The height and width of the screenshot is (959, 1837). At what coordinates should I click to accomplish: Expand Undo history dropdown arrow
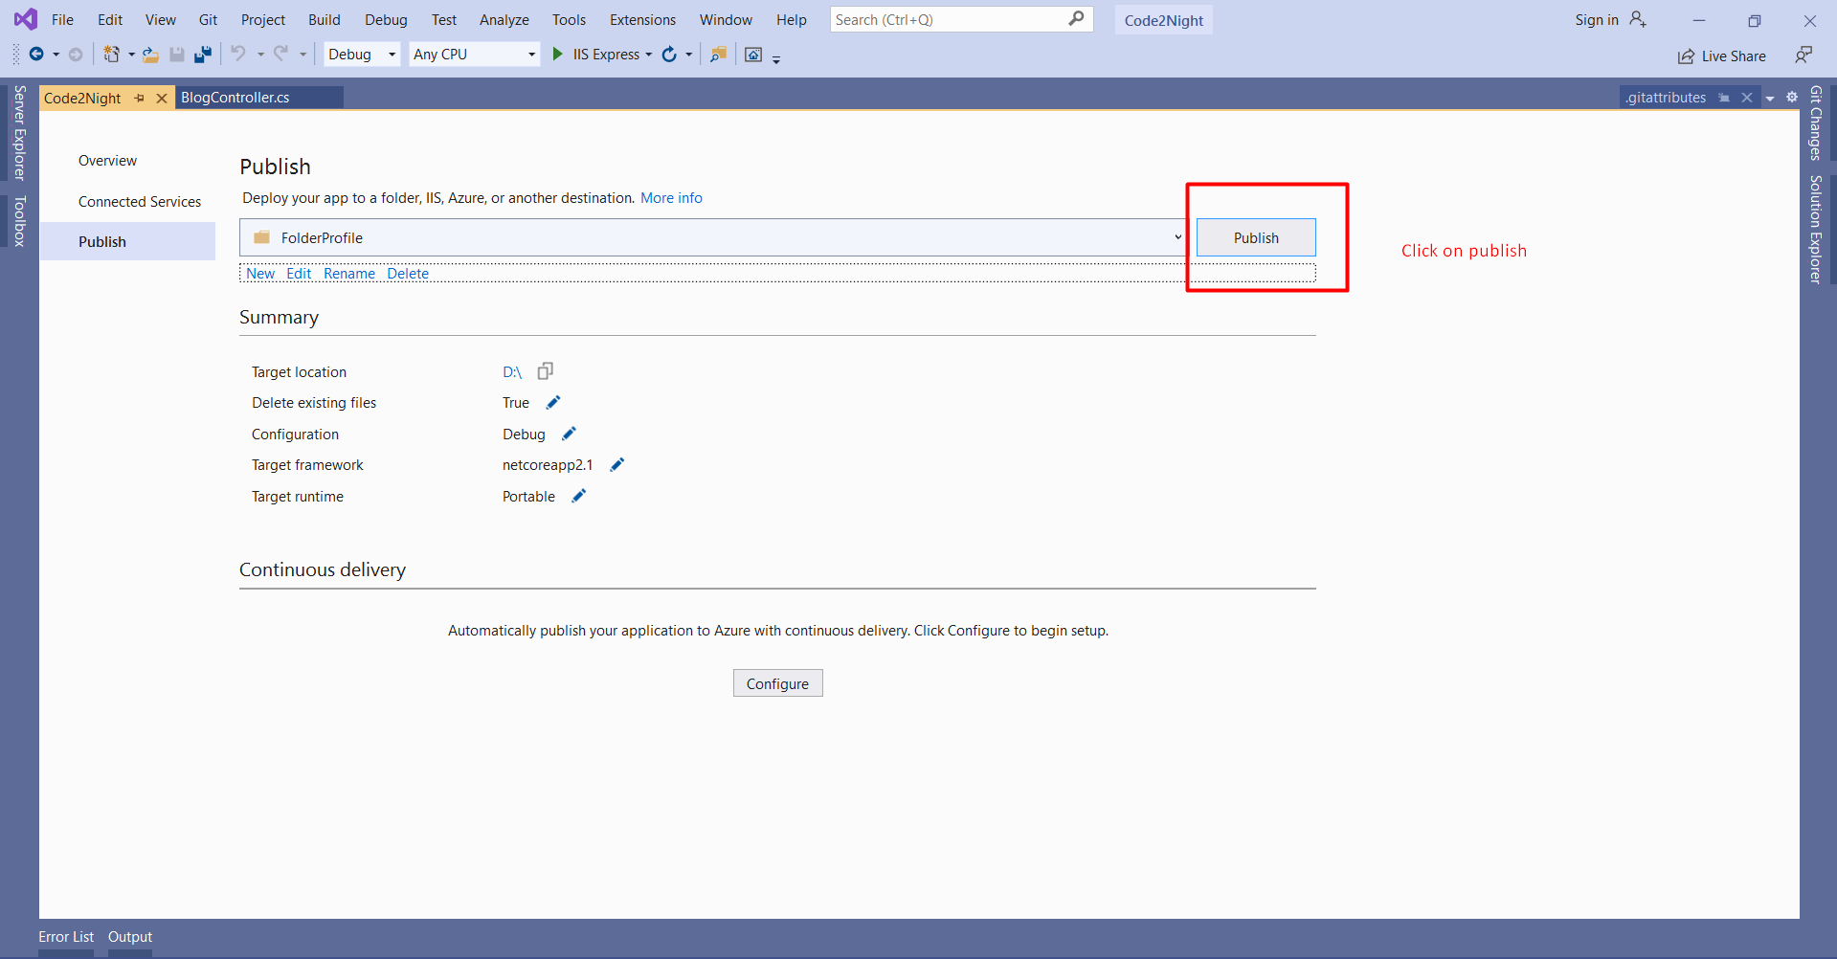260,55
